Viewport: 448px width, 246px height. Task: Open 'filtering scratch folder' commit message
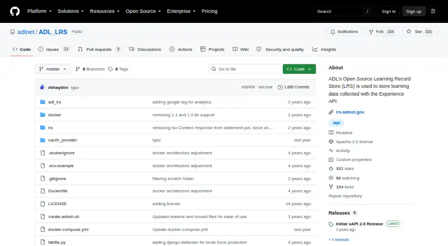[x=173, y=179]
